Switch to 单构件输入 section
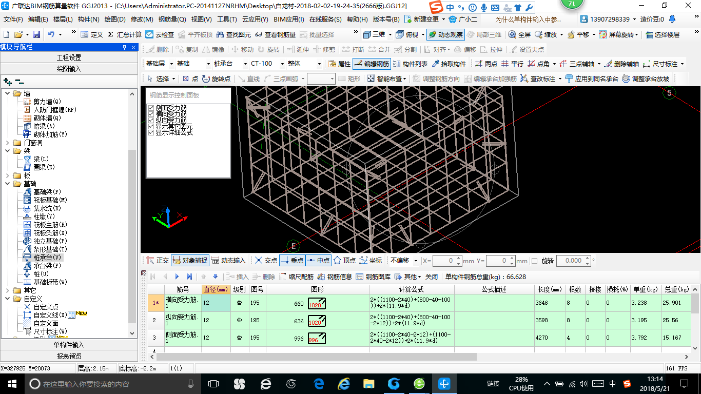This screenshot has height=394, width=701. tap(69, 345)
